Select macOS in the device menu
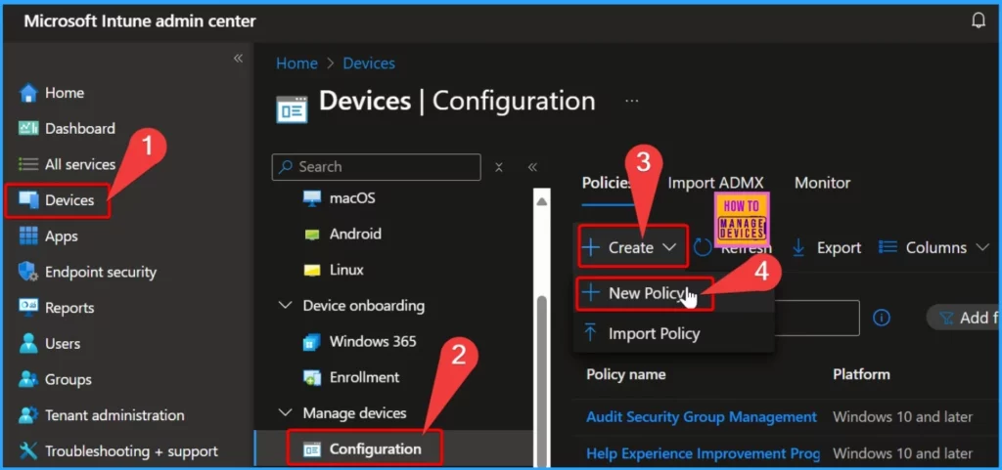The image size is (1002, 470). [352, 198]
